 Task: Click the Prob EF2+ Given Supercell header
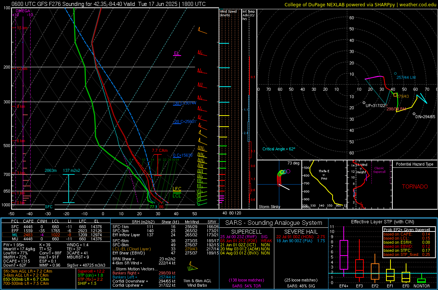click(407, 230)
